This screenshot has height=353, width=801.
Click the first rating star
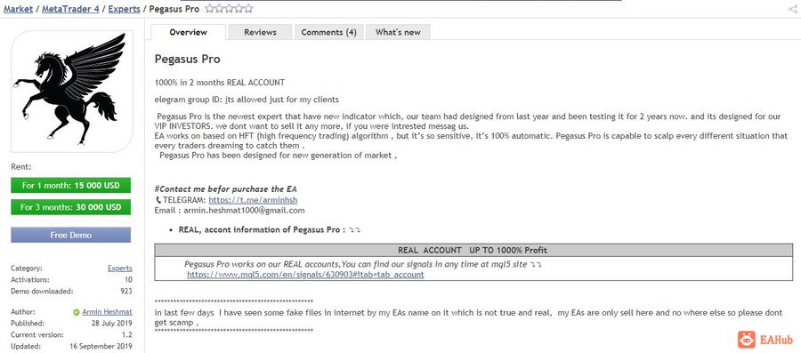pyautogui.click(x=210, y=9)
